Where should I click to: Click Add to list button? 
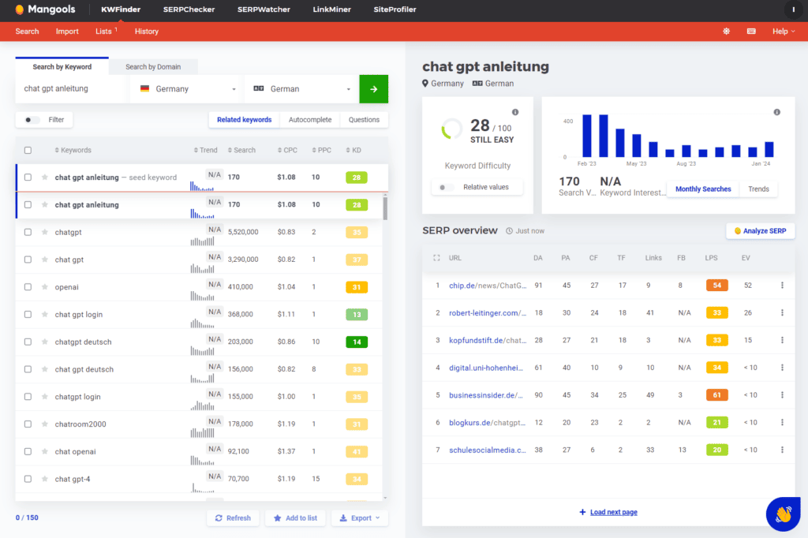tap(295, 518)
